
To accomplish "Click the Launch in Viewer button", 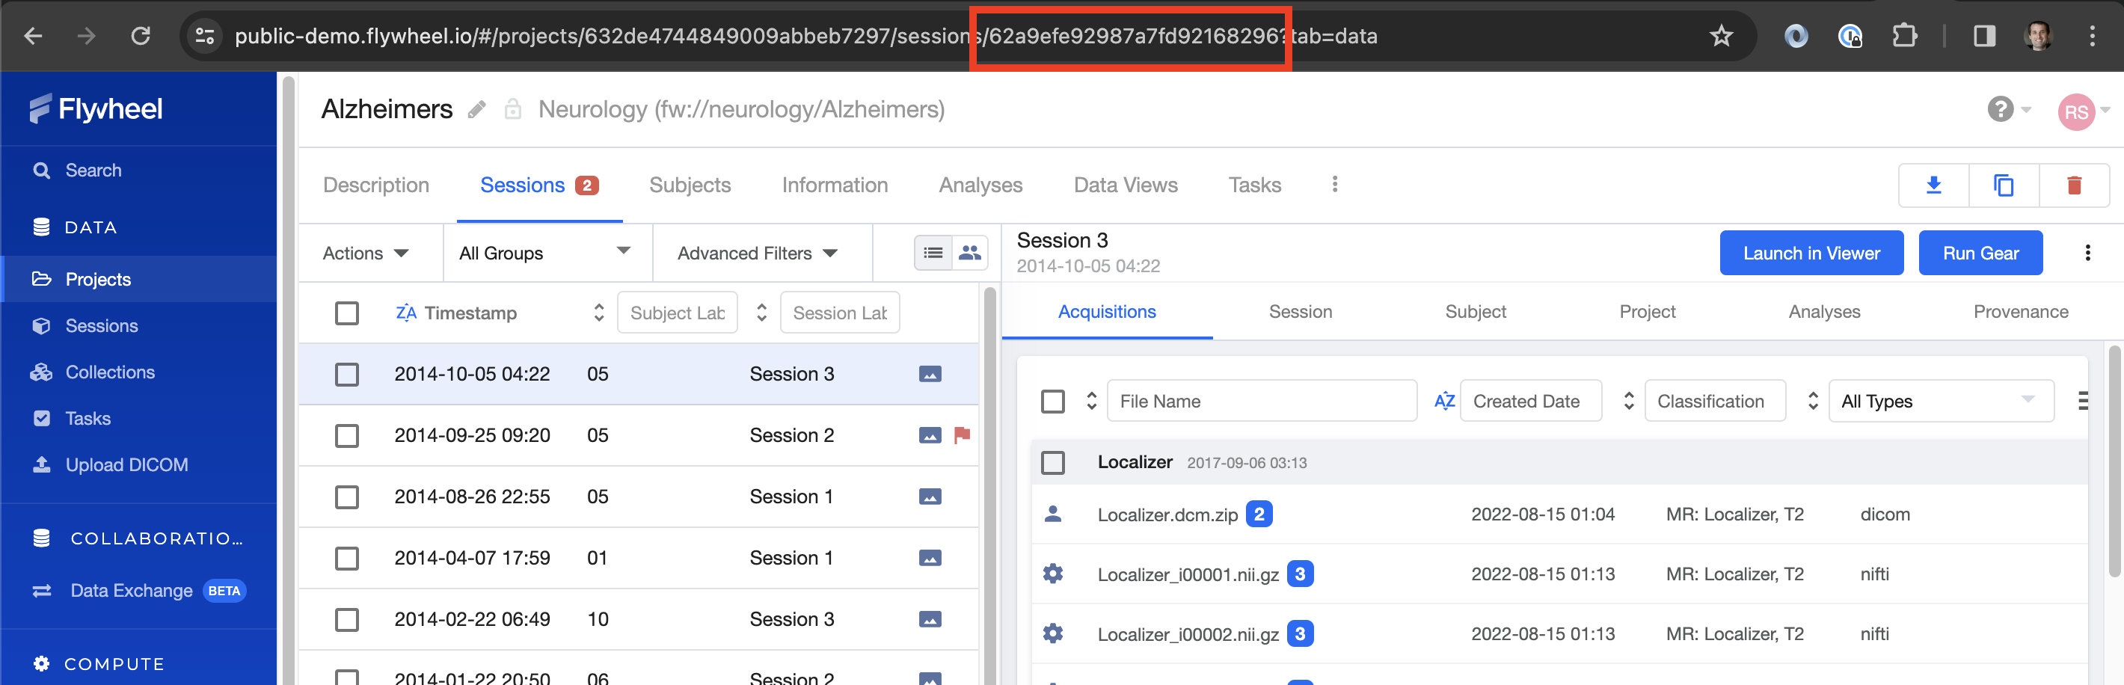I will [x=1811, y=253].
